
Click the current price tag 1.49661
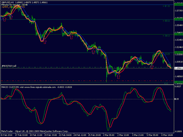(x=179, y=68)
